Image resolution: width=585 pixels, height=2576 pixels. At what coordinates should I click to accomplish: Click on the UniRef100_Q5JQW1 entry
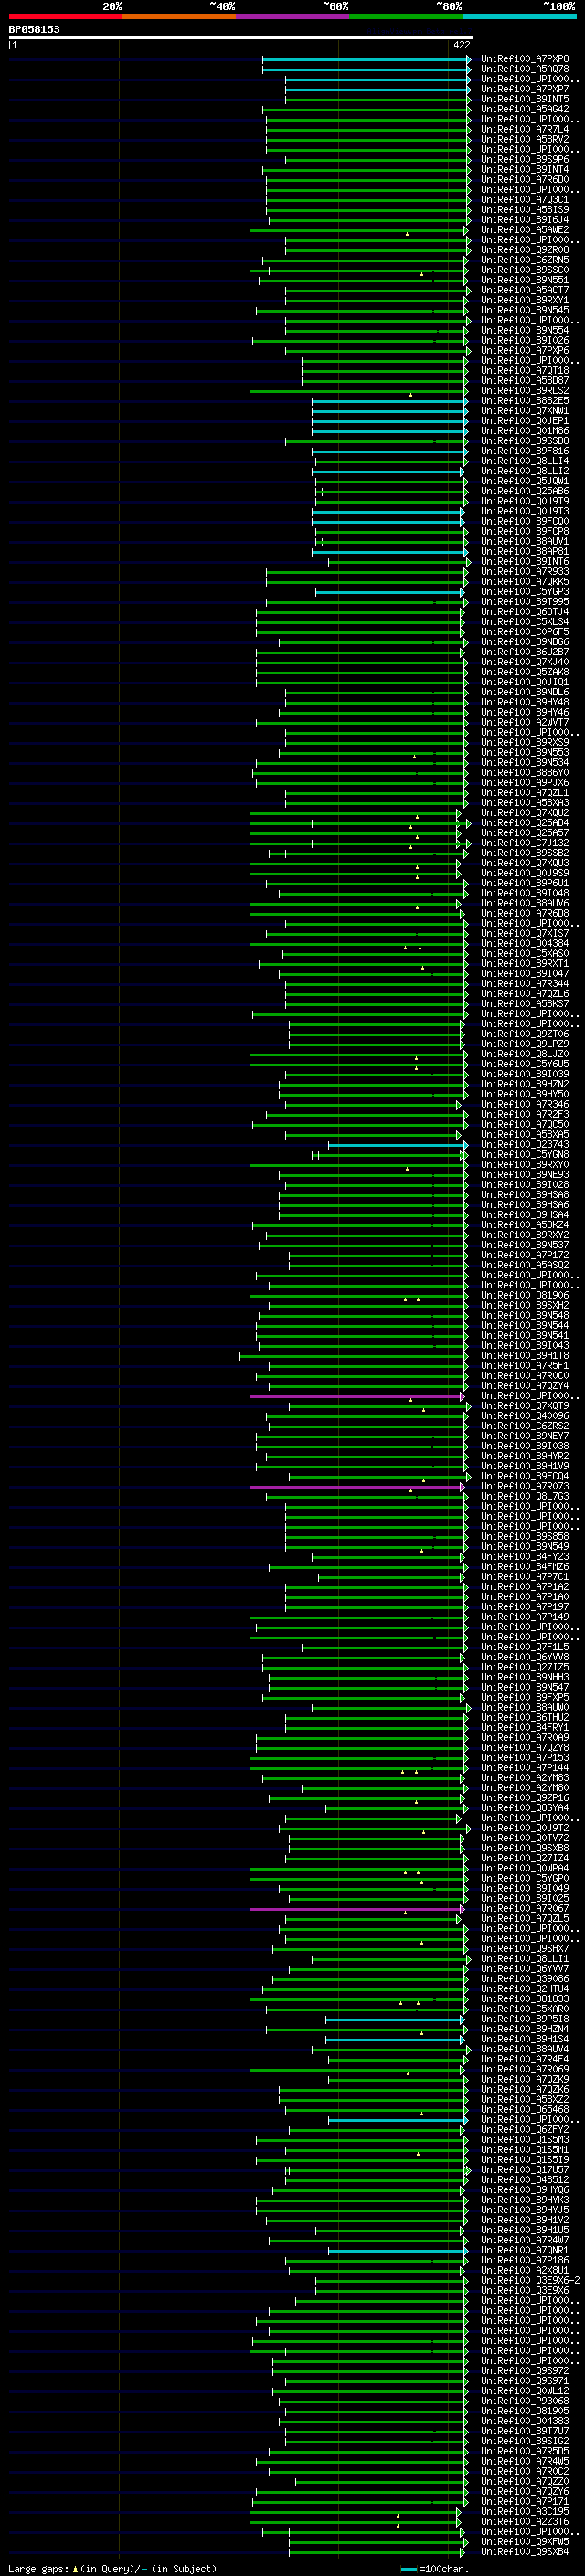[x=525, y=481]
